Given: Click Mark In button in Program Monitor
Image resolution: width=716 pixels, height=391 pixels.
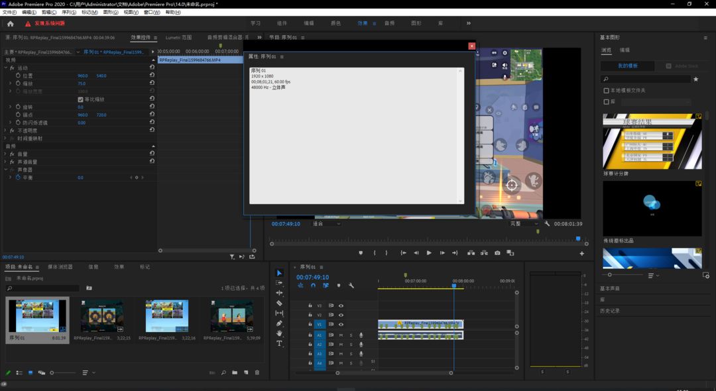Looking at the screenshot, I should (375, 252).
